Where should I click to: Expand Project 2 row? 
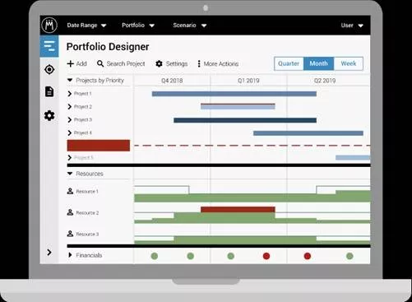point(70,106)
